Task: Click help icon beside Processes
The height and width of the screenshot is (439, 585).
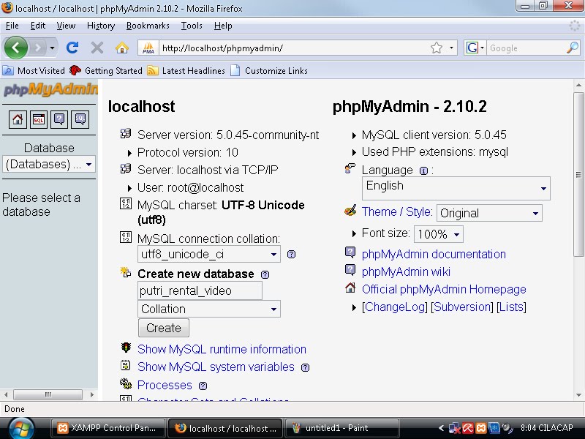Action: [203, 386]
